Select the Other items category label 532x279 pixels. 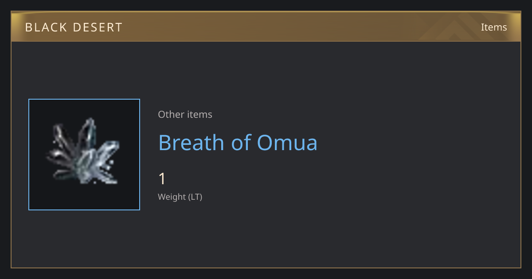click(185, 114)
